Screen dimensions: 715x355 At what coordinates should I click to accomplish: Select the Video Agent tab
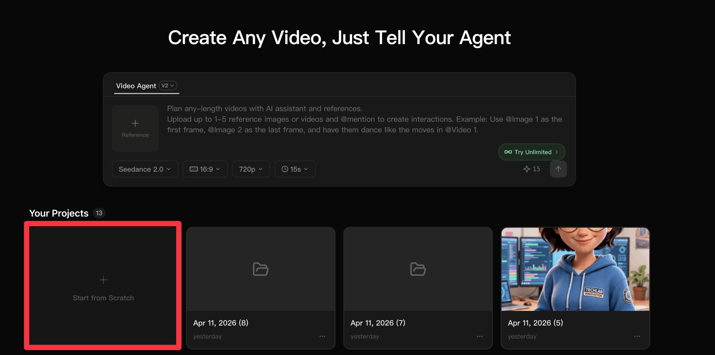click(x=136, y=86)
